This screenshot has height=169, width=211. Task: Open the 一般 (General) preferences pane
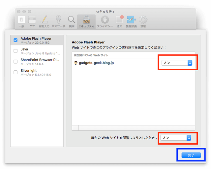pyautogui.click(x=21, y=21)
